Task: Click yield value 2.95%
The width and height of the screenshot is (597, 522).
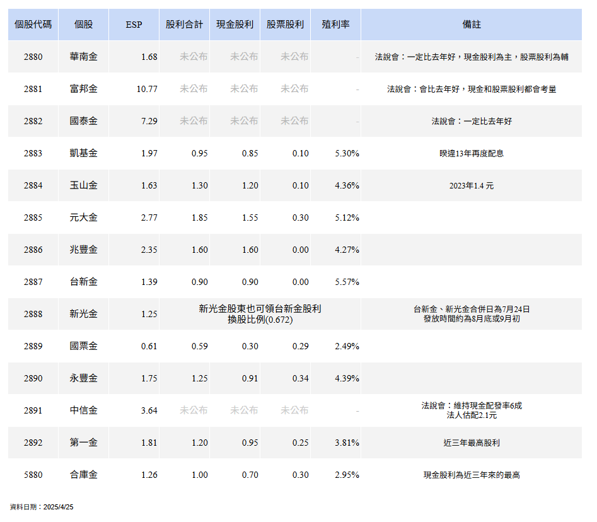Action: tap(347, 475)
